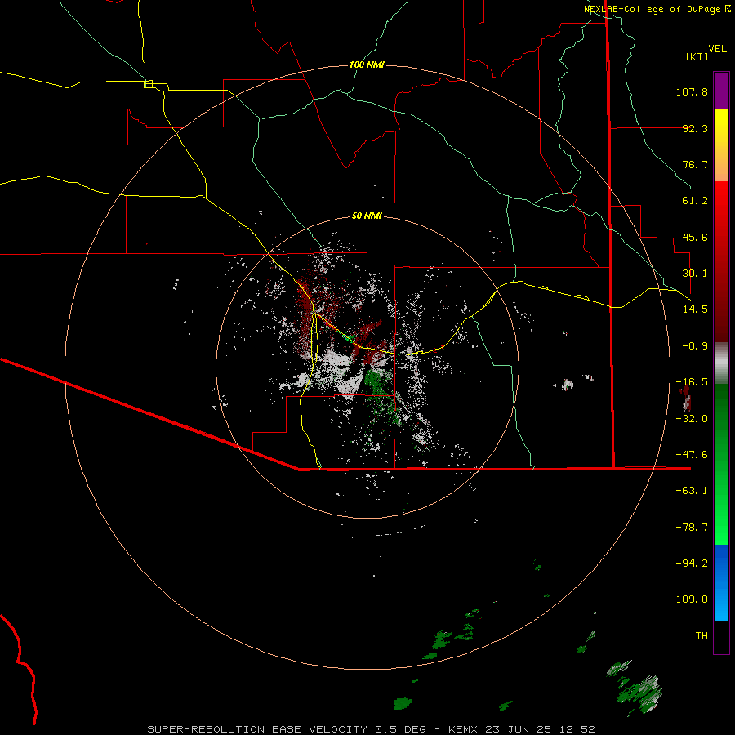Click the -78.7 velocity scale value

[692, 528]
